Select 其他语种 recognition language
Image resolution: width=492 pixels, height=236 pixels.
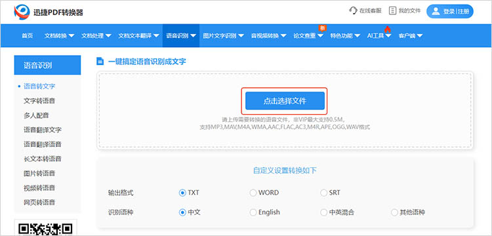(x=394, y=212)
